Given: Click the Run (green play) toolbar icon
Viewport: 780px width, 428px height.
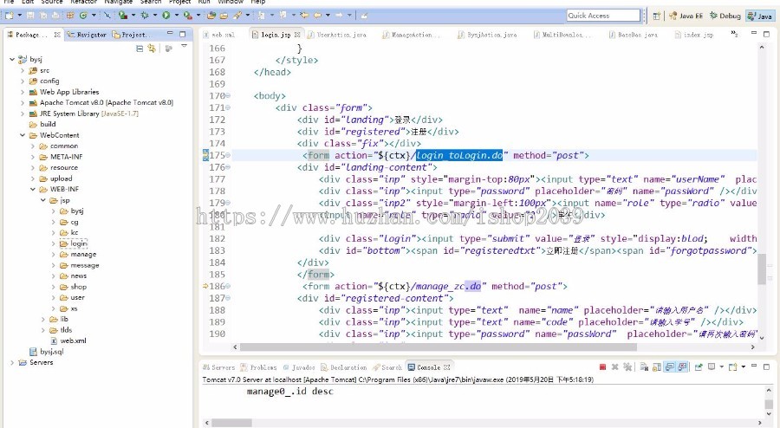Looking at the screenshot, I should [x=165, y=15].
